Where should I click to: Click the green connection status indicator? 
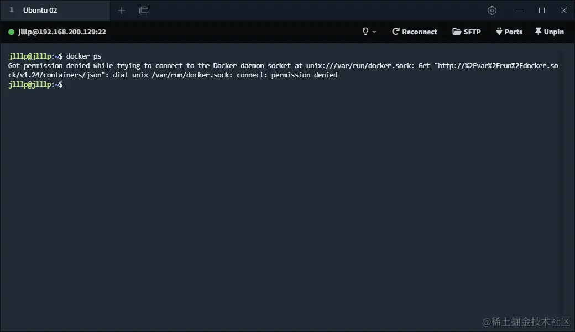pyautogui.click(x=12, y=32)
